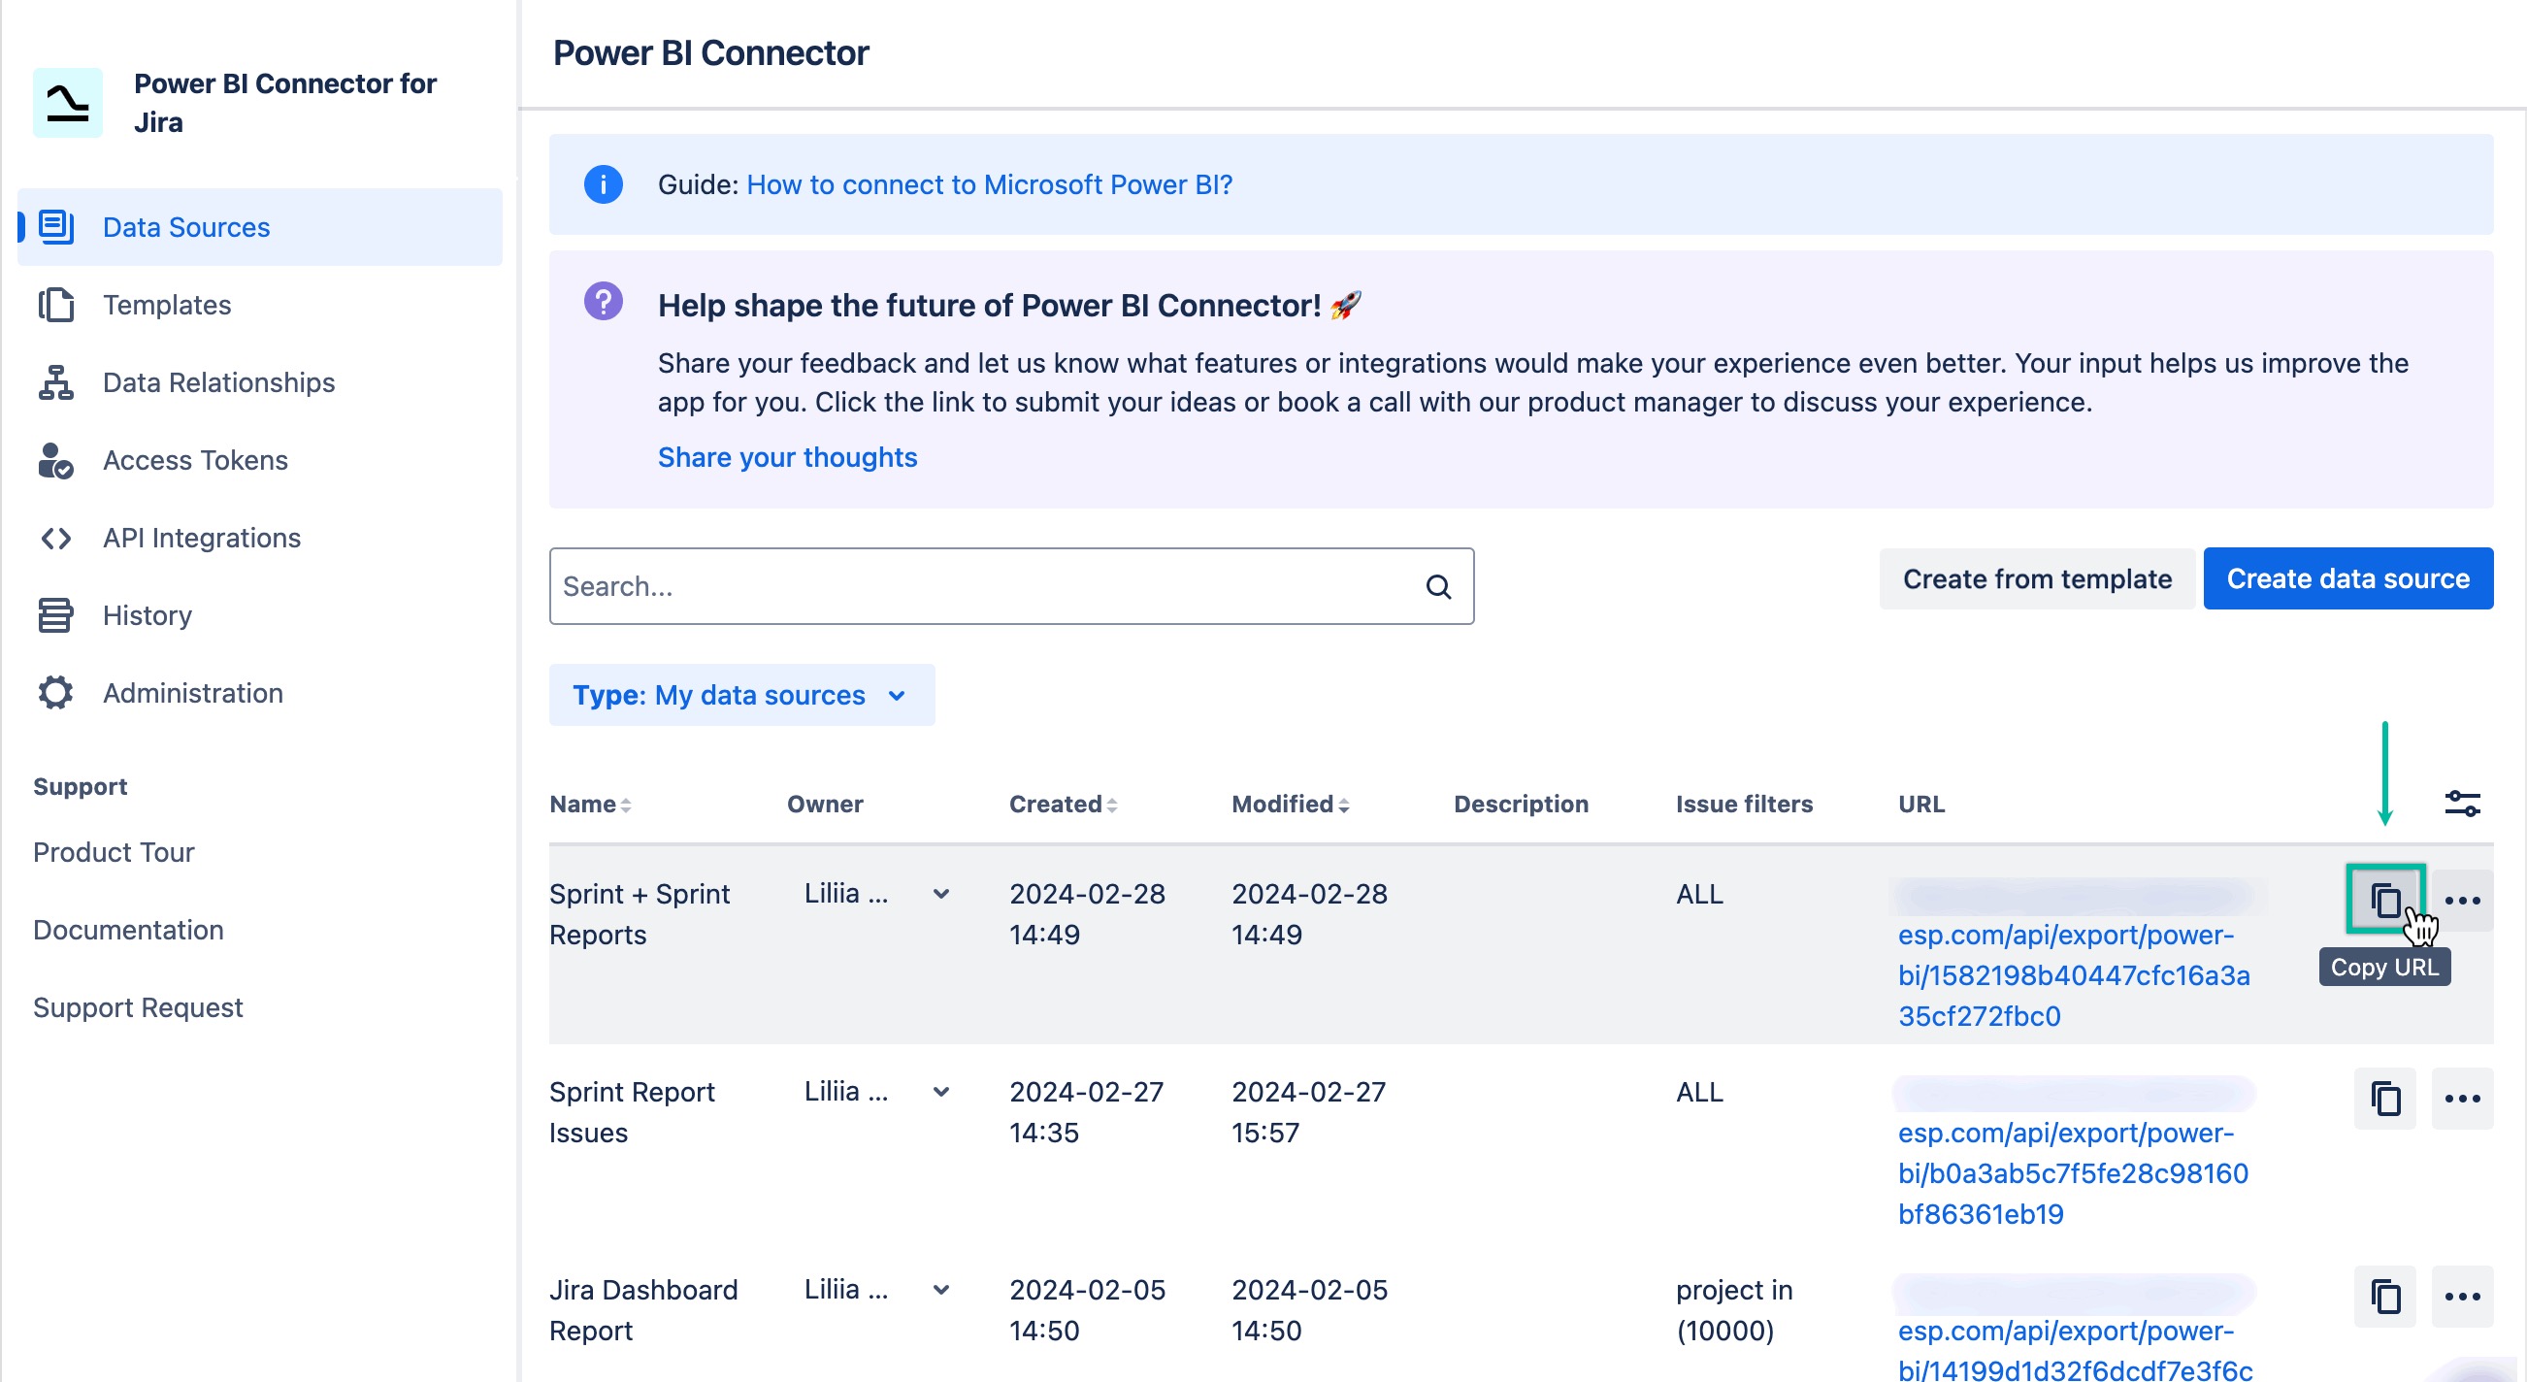
Task: Open the How to connect to Microsoft Power BI guide
Action: (x=989, y=184)
